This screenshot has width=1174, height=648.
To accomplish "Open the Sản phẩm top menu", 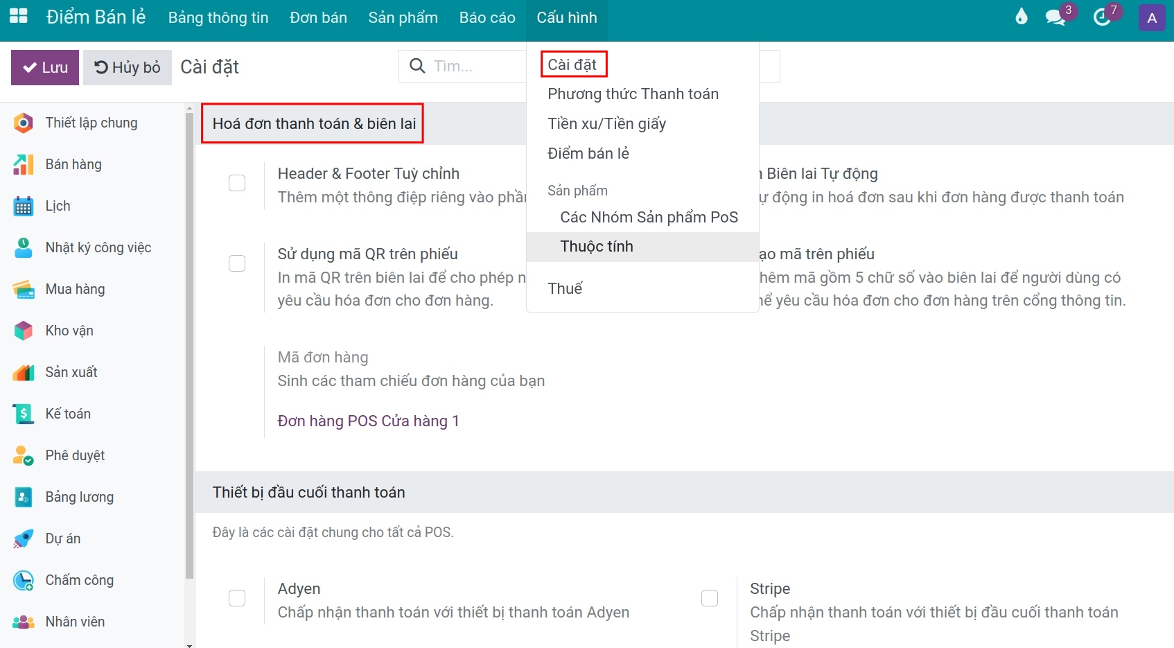I will pos(403,18).
